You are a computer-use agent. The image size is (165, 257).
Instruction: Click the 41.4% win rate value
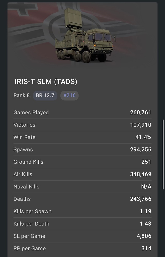(143, 137)
